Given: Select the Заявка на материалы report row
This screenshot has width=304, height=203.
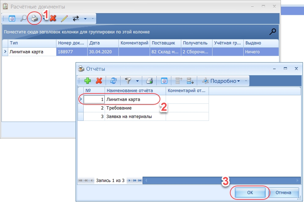Looking at the screenshot, I should [135, 117].
